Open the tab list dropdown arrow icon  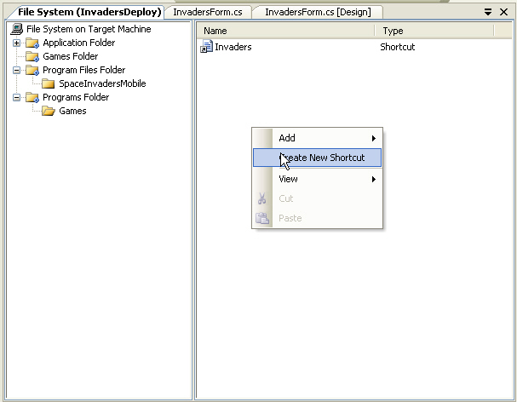tap(488, 12)
